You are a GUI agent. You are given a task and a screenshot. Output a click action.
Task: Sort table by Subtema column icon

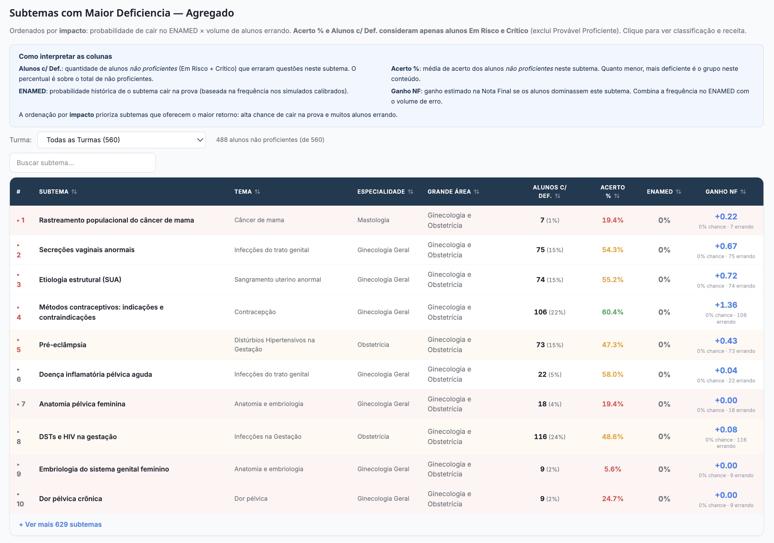pyautogui.click(x=74, y=192)
